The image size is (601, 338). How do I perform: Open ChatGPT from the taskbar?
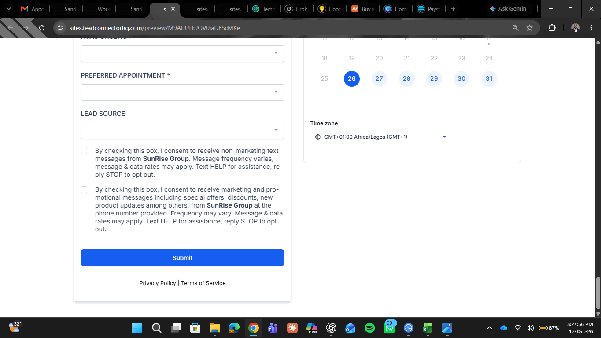click(331, 328)
